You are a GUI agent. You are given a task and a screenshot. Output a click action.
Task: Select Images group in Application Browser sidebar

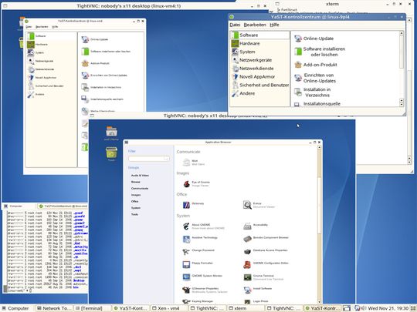(x=136, y=195)
